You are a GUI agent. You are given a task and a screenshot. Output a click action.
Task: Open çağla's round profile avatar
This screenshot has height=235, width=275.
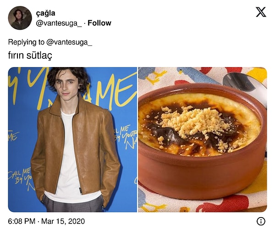click(x=20, y=18)
